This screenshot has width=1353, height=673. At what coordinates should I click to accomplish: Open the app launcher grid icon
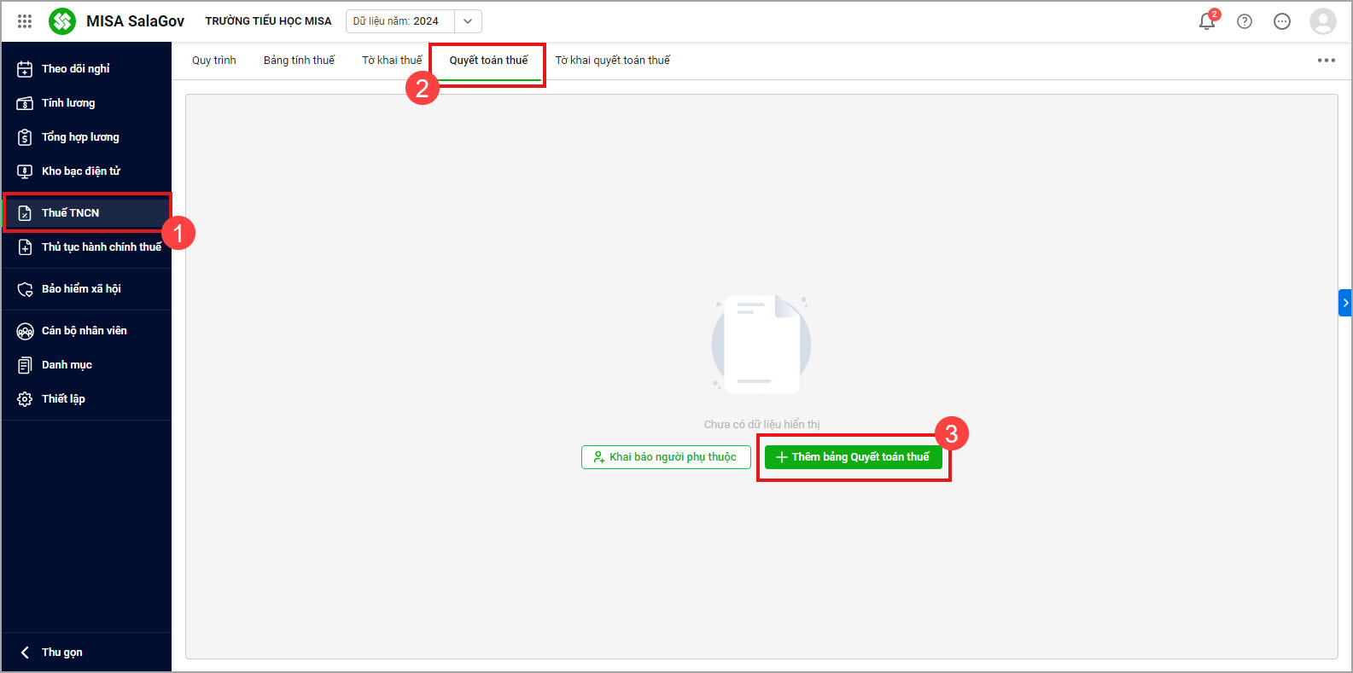pyautogui.click(x=25, y=21)
